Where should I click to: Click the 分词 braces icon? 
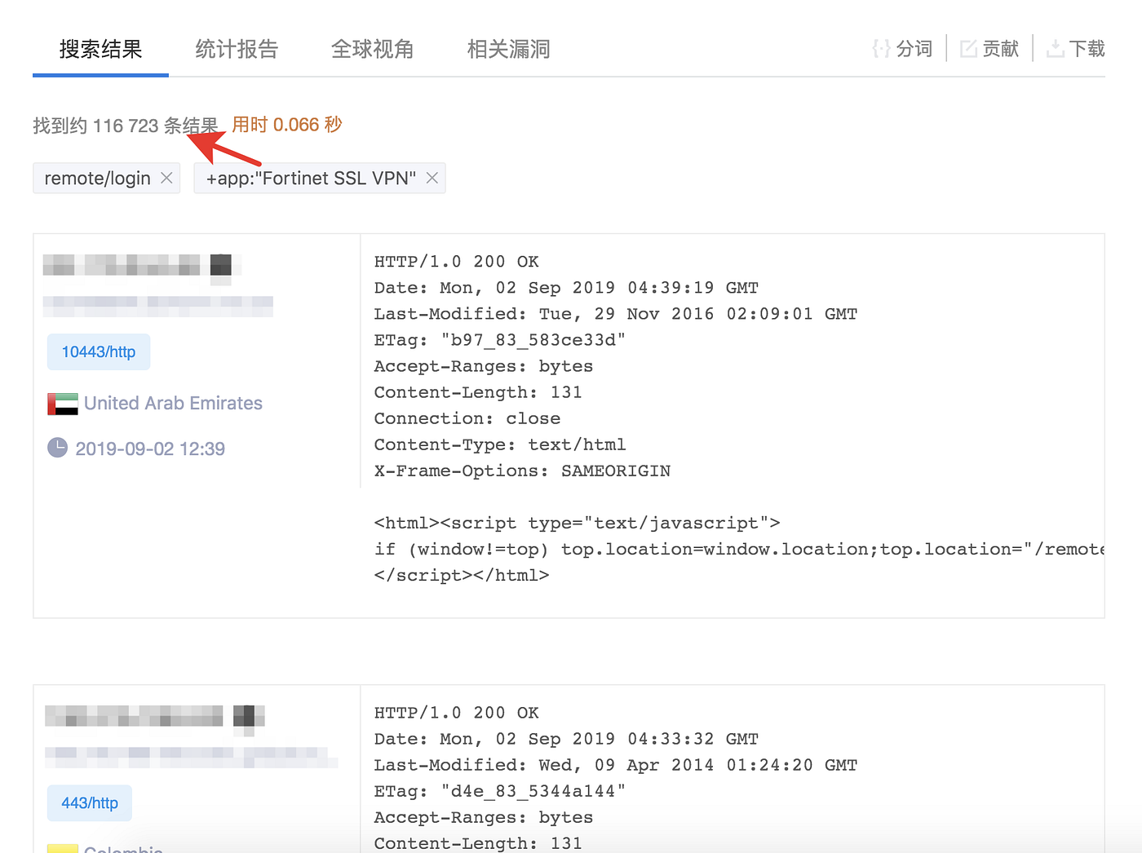coord(881,49)
